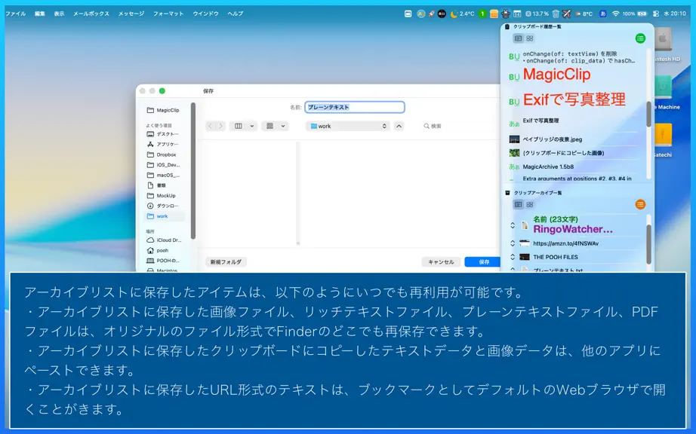Open the grouping options dropdown in save dialog
The height and width of the screenshot is (434, 696).
click(275, 127)
